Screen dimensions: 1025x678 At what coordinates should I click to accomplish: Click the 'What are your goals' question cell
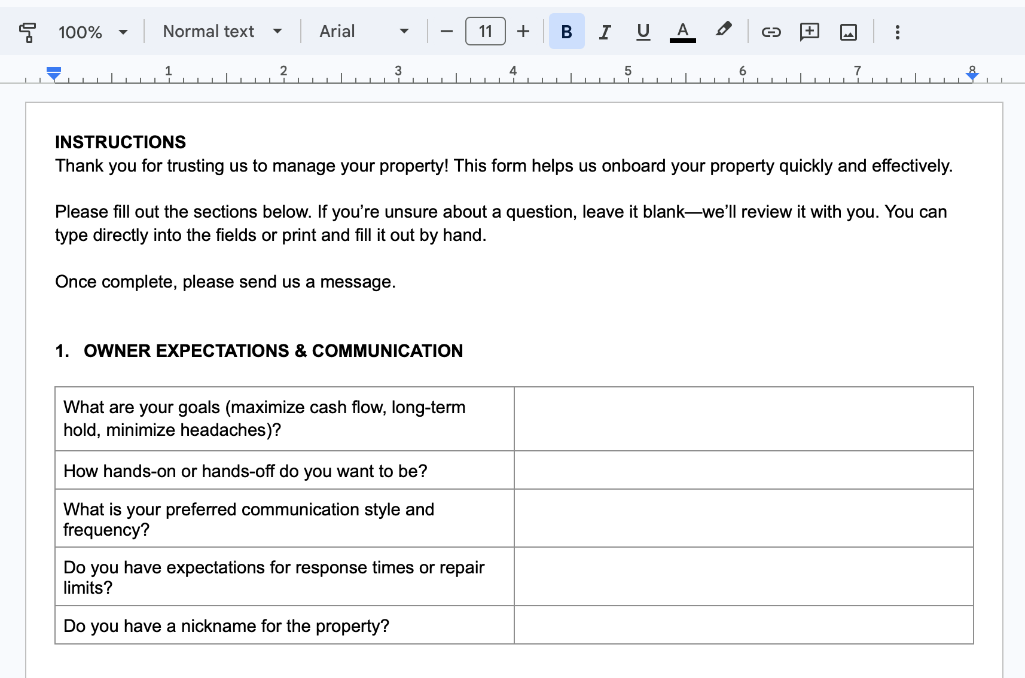coord(285,419)
